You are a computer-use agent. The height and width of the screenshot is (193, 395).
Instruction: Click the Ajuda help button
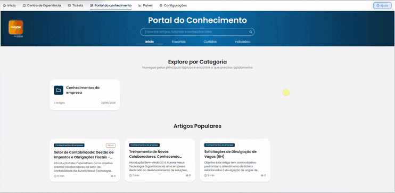pyautogui.click(x=382, y=5)
